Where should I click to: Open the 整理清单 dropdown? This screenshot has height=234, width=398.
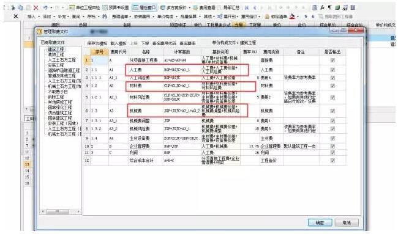pyautogui.click(x=122, y=16)
